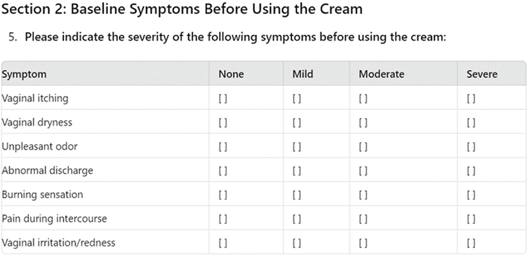The height and width of the screenshot is (257, 528).
Task: Check Moderate for Abnormal discharge
Action: point(363,171)
